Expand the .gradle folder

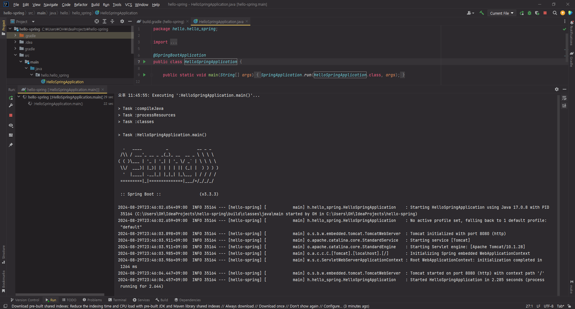point(16,35)
